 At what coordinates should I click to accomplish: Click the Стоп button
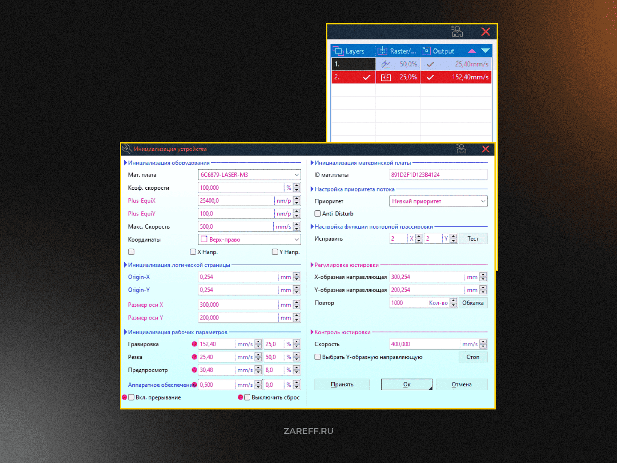tap(473, 357)
